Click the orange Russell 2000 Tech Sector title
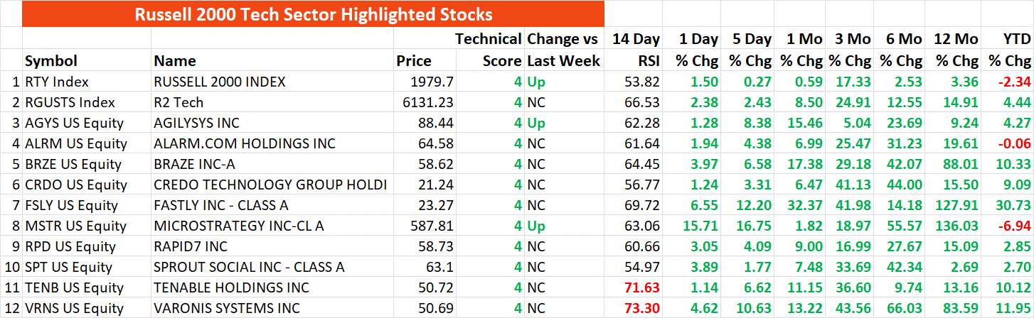The width and height of the screenshot is (1034, 318). coord(313,13)
